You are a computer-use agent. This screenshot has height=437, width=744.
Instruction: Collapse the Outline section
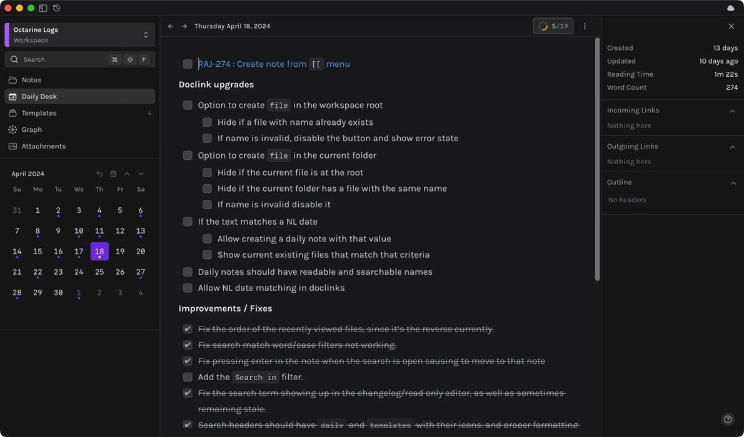pos(732,182)
